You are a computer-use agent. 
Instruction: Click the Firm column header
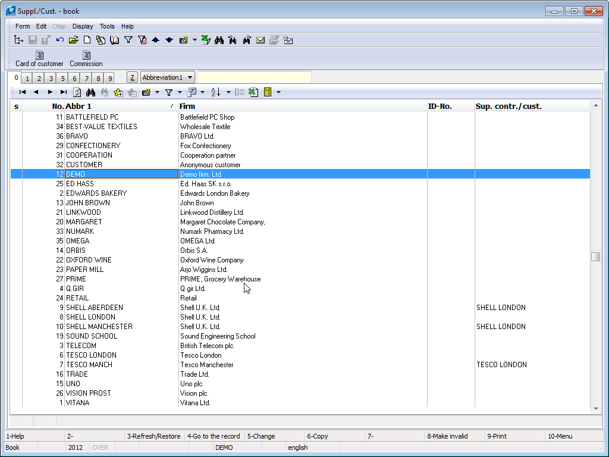coord(303,106)
